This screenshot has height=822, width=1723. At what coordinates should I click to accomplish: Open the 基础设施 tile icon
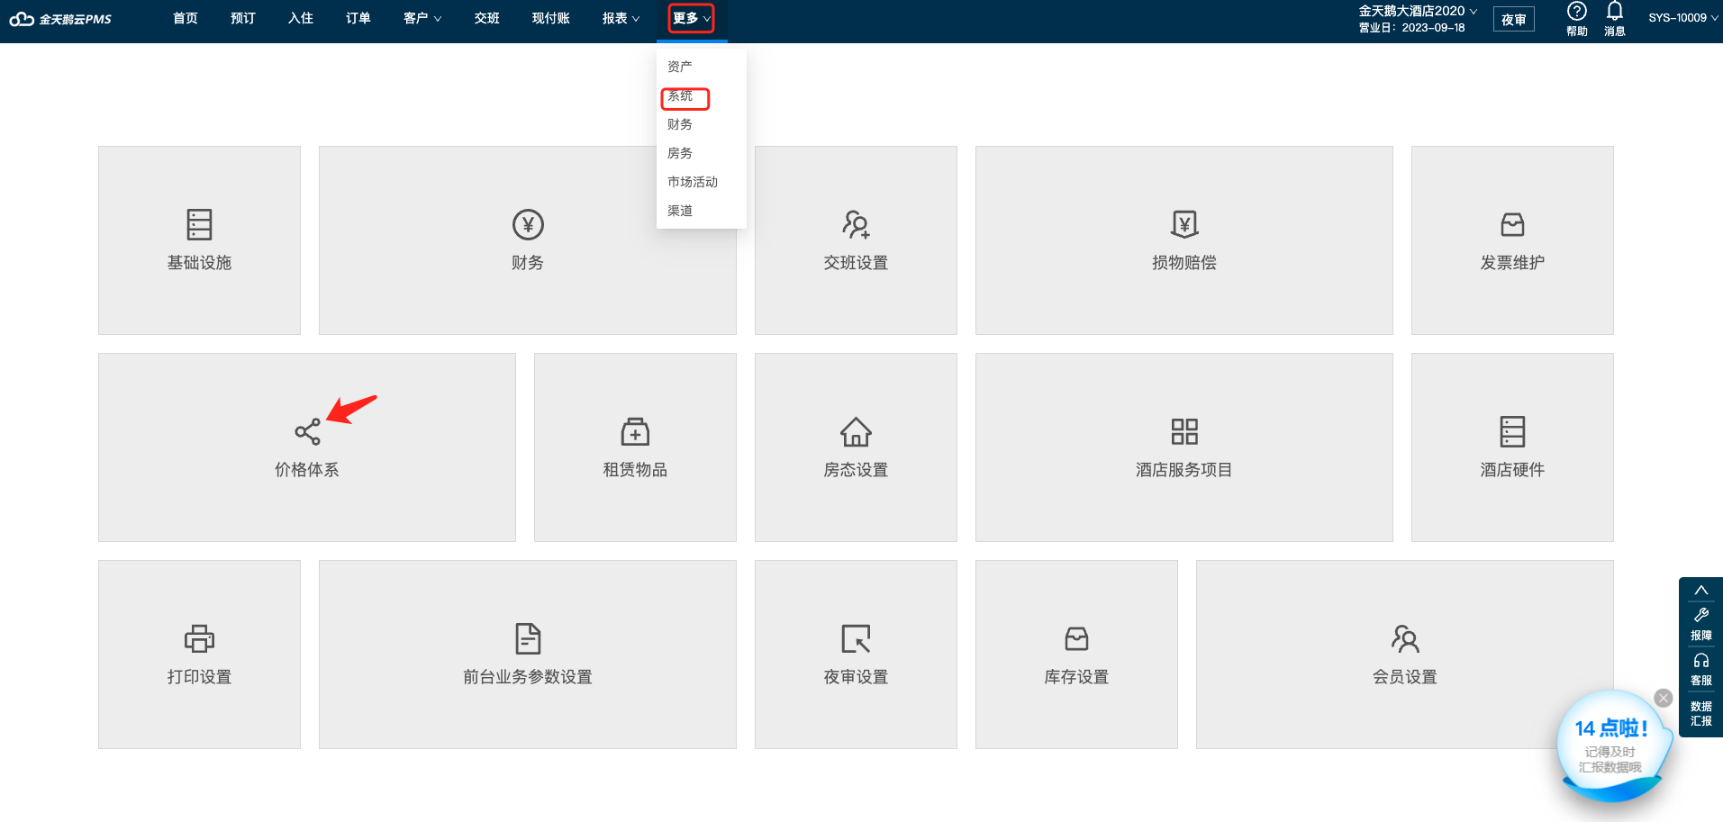coord(199,224)
